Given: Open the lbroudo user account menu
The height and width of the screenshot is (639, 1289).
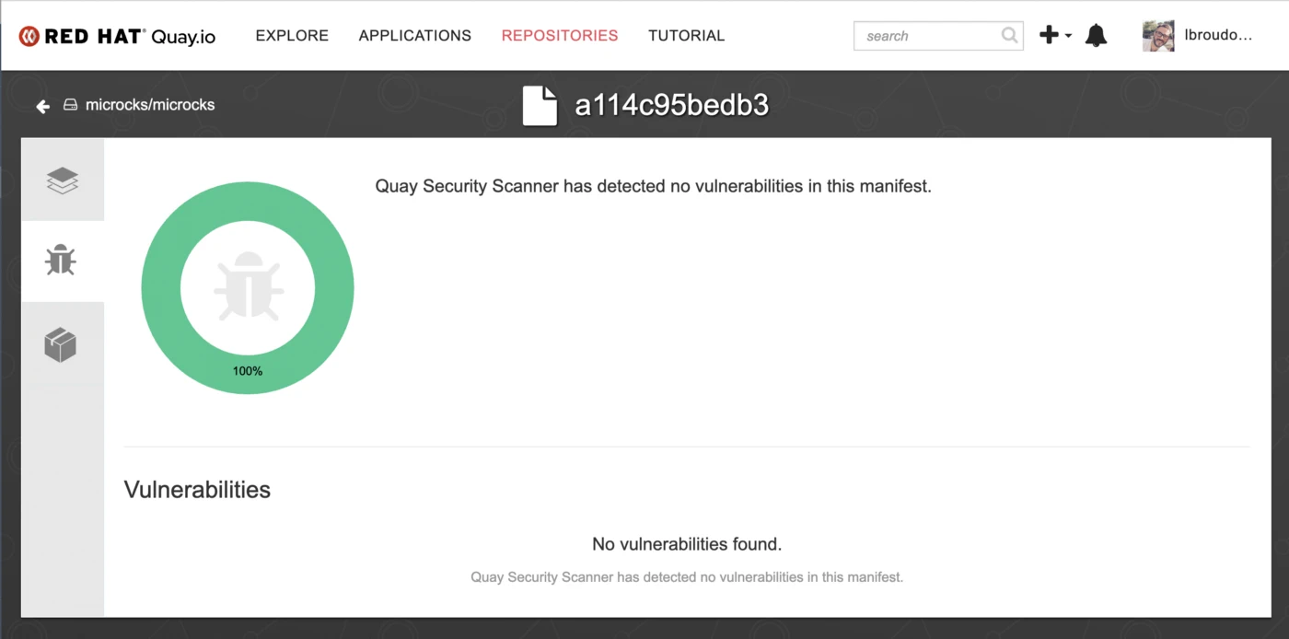Looking at the screenshot, I should 1218,36.
